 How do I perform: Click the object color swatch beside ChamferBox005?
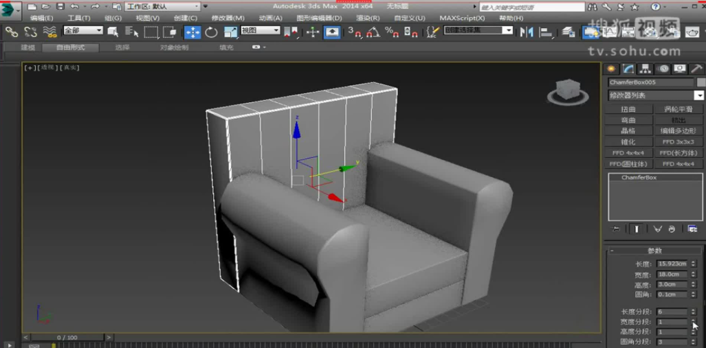click(701, 82)
